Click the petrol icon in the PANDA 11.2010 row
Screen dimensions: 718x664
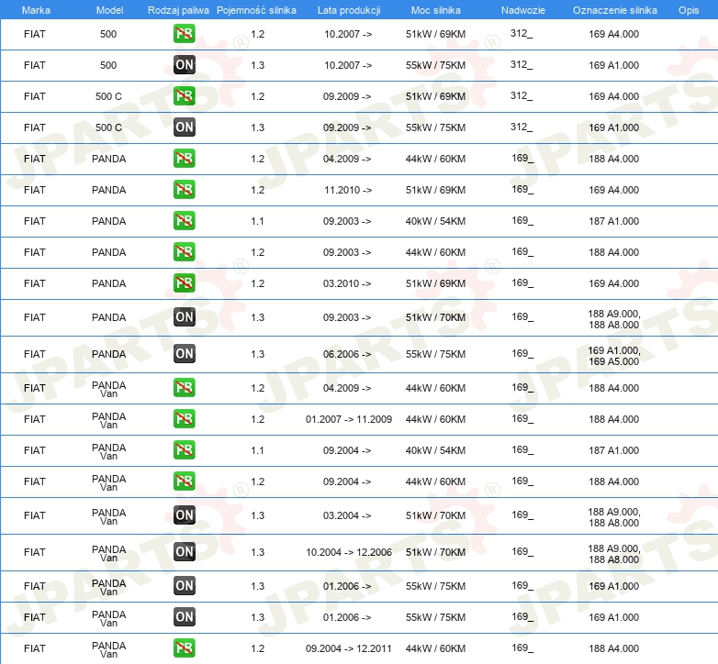point(184,189)
